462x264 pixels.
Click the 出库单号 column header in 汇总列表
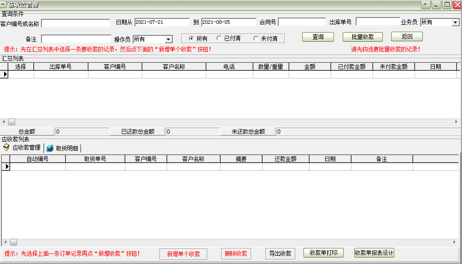61,67
